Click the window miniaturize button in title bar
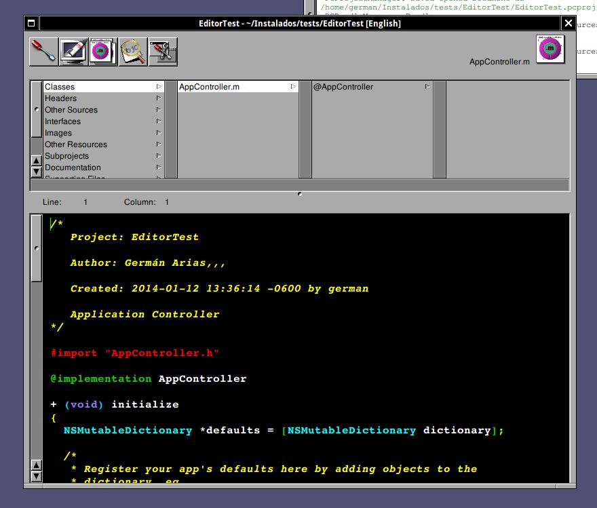The image size is (597, 508). coord(31,23)
